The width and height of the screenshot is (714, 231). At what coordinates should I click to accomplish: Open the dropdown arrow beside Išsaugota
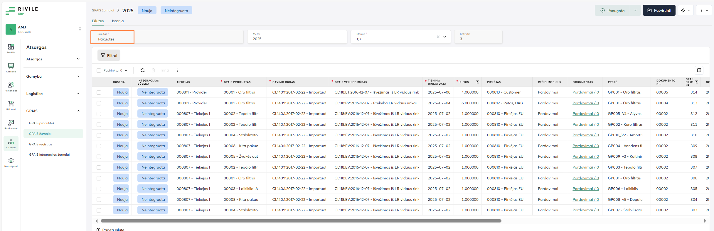[x=635, y=11]
